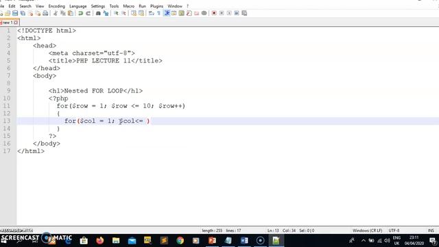439x247 pixels.
Task: Open Sublime Text from the taskbar
Action: (164, 240)
